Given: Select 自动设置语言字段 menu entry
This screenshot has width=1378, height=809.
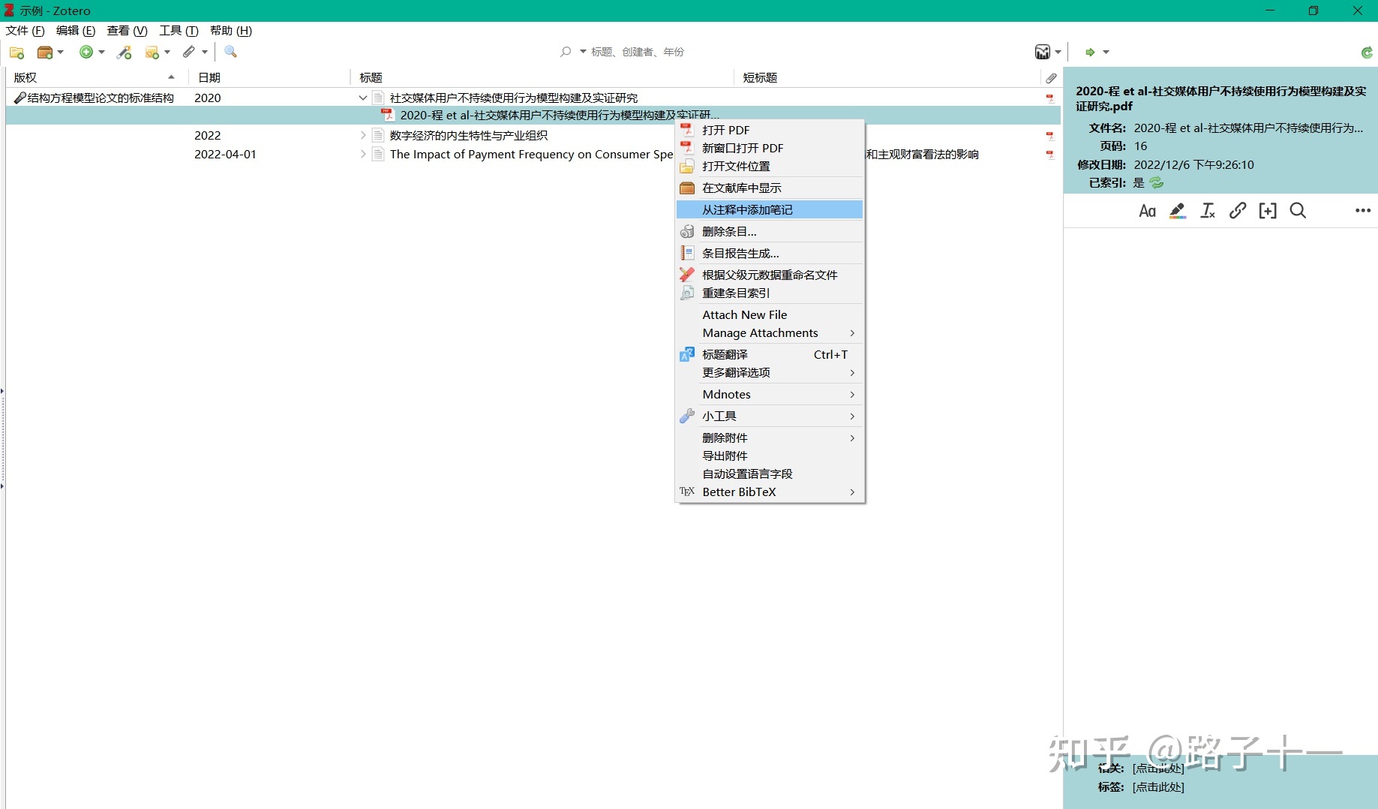Looking at the screenshot, I should (x=770, y=474).
